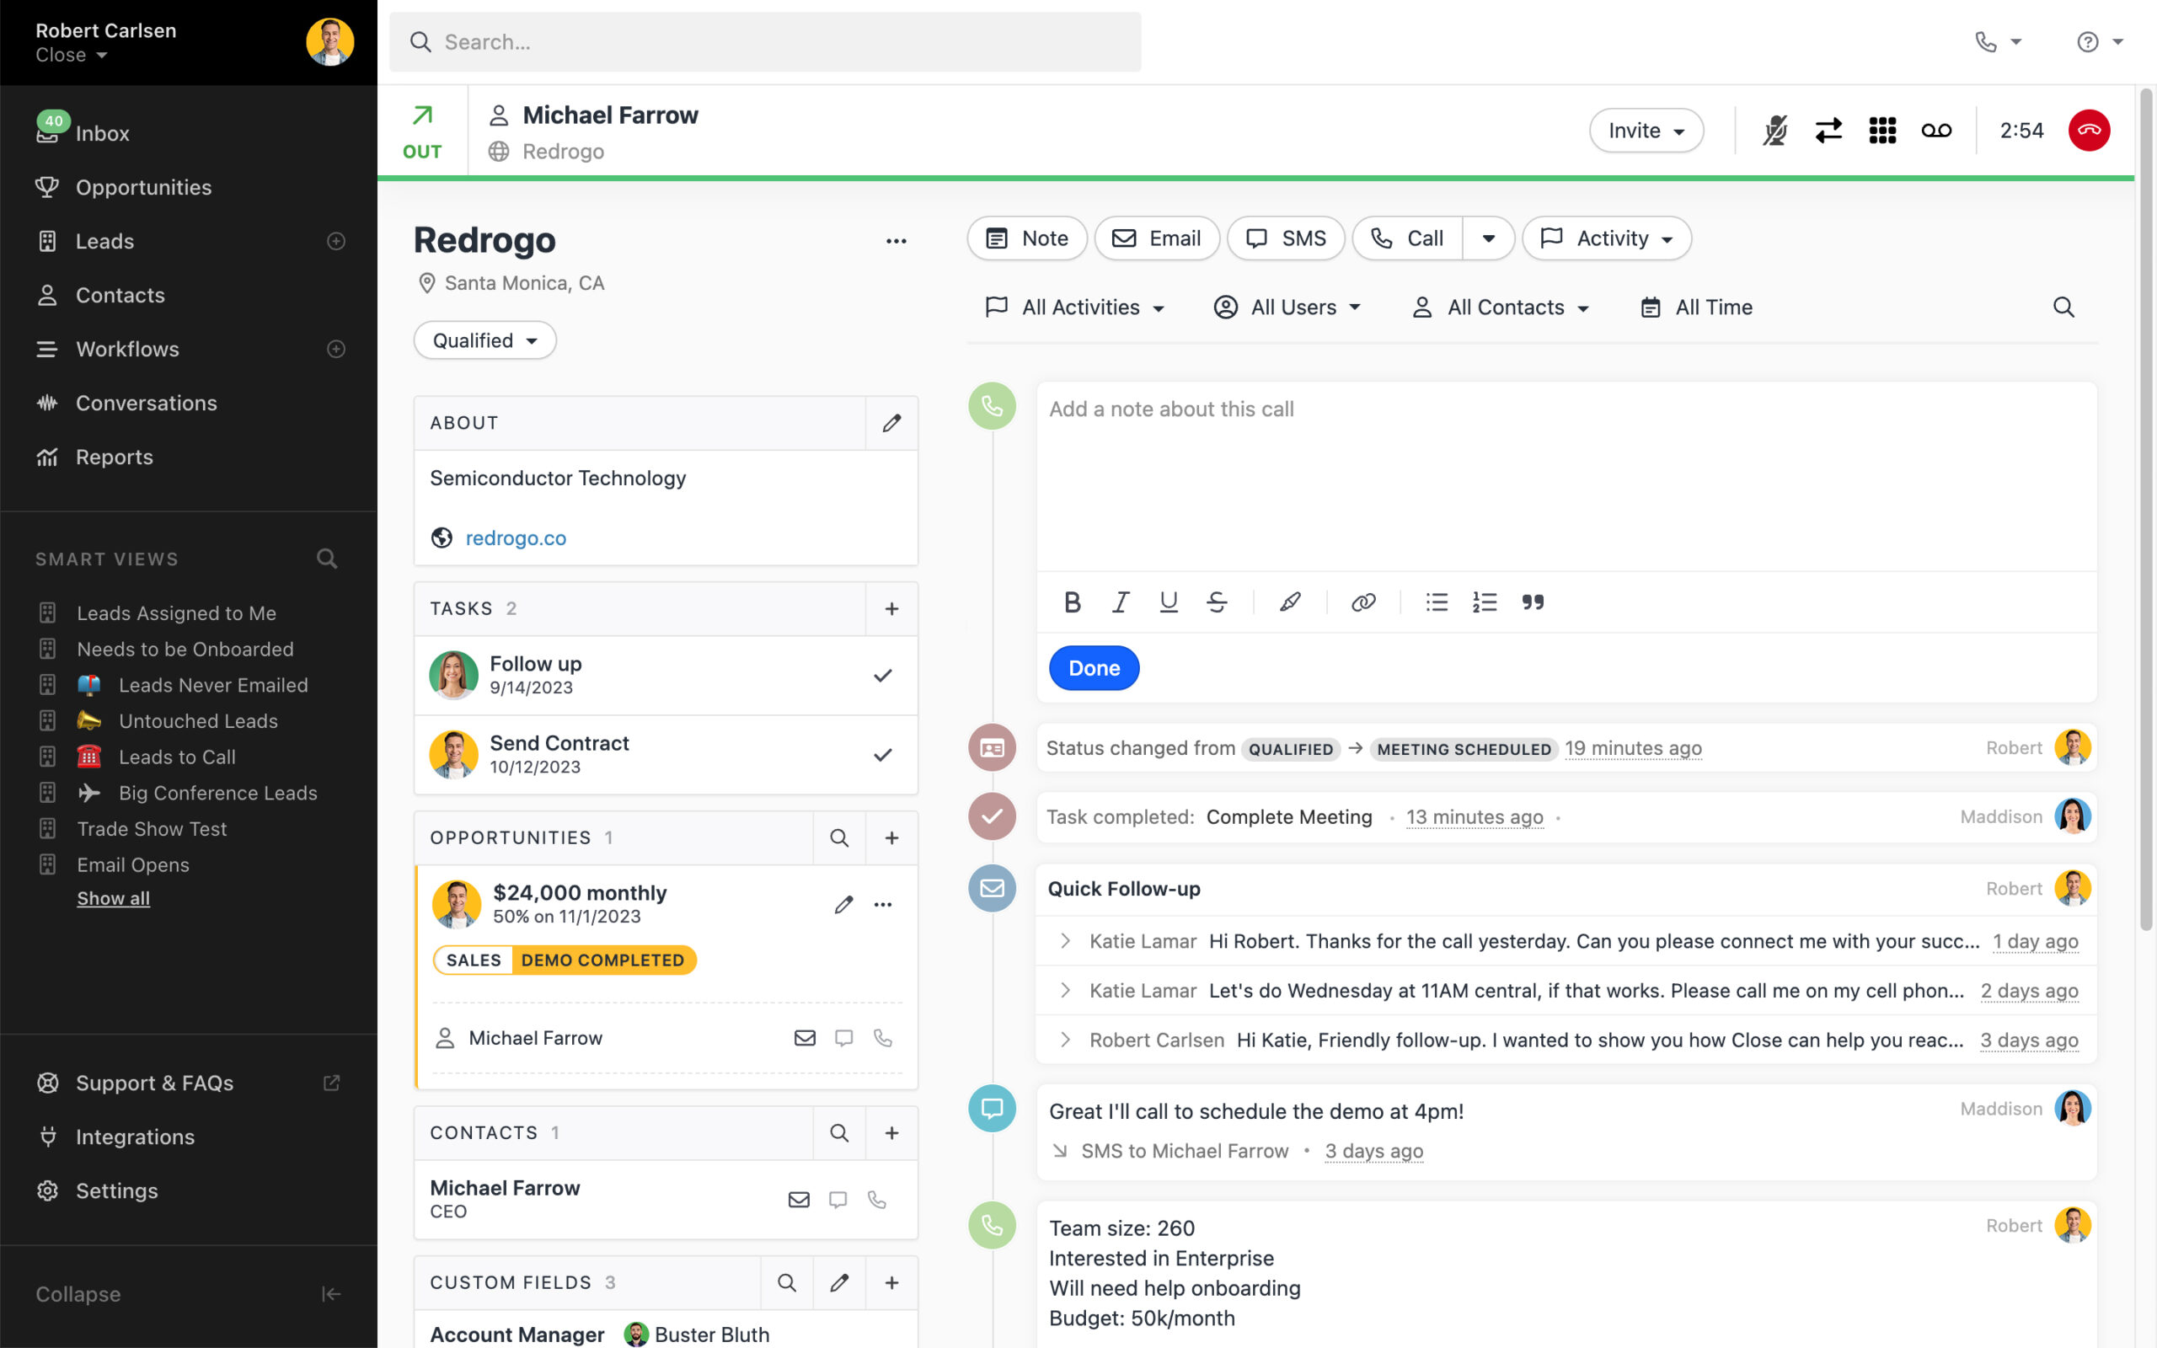This screenshot has width=2157, height=1348.
Task: Click the italic formatting icon
Action: 1116,602
